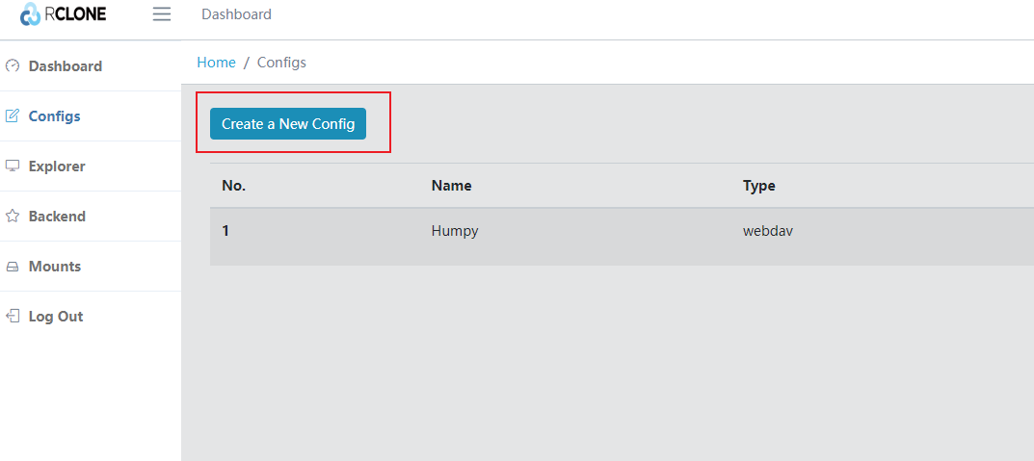Follow the Home breadcrumb link
Screen dimensions: 1034x461
pos(216,63)
